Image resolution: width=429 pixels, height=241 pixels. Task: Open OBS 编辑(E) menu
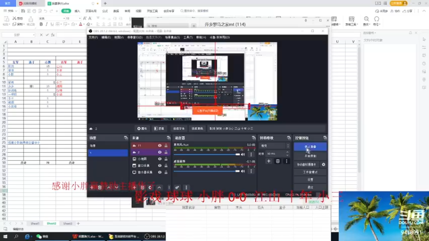click(x=106, y=37)
